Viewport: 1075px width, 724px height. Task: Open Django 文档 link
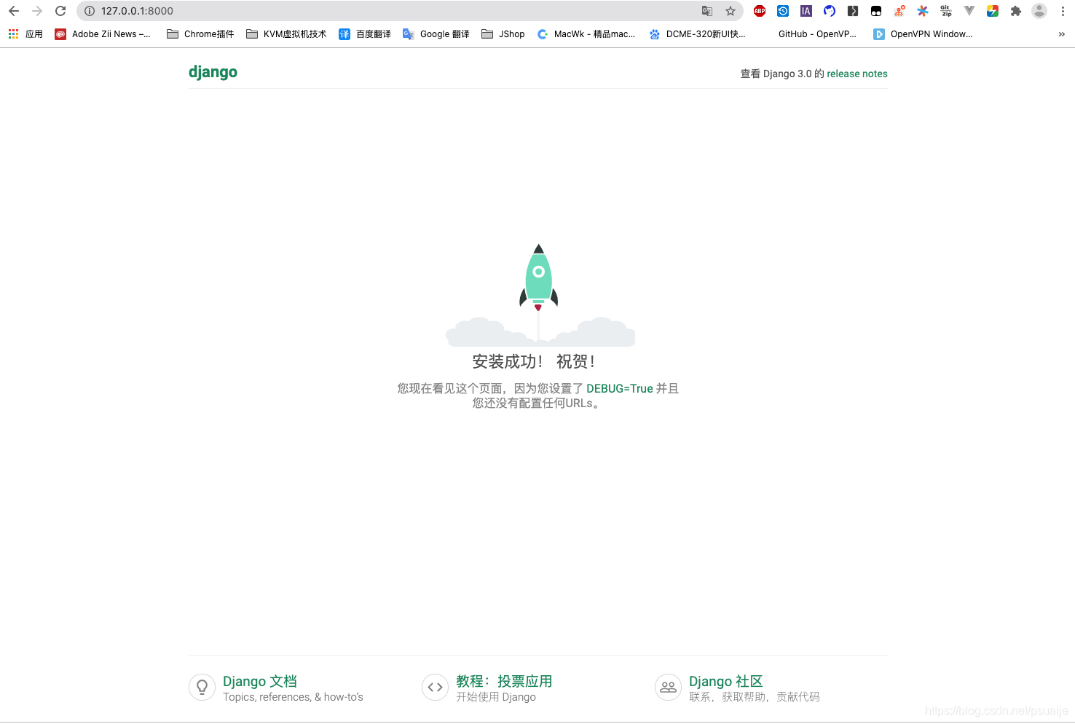point(260,681)
